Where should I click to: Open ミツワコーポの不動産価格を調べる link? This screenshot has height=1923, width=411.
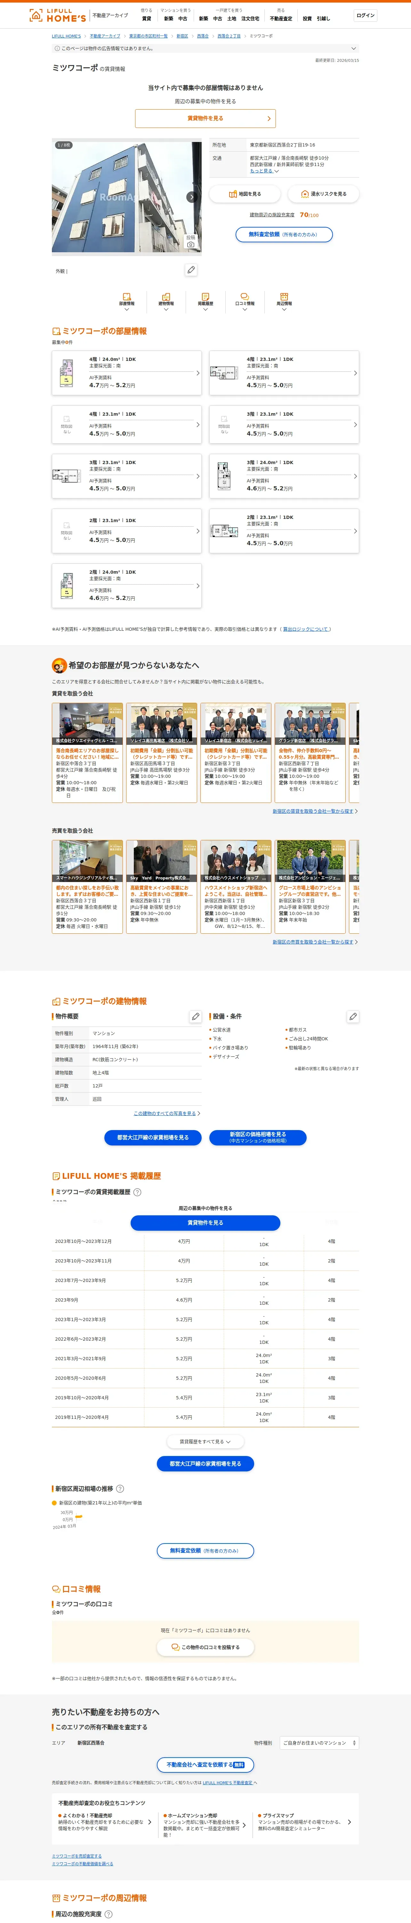[x=83, y=1863]
